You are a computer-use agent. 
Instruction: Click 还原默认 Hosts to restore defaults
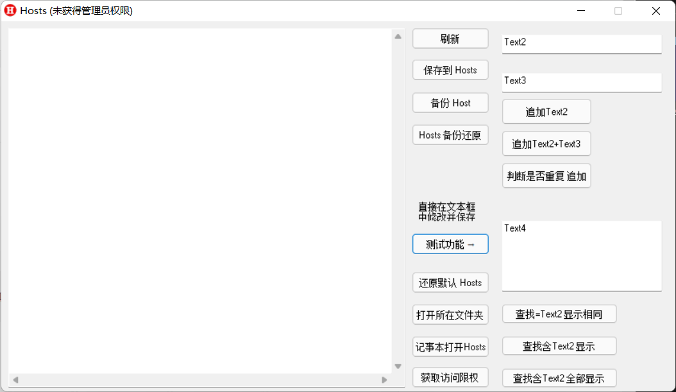pyautogui.click(x=450, y=282)
